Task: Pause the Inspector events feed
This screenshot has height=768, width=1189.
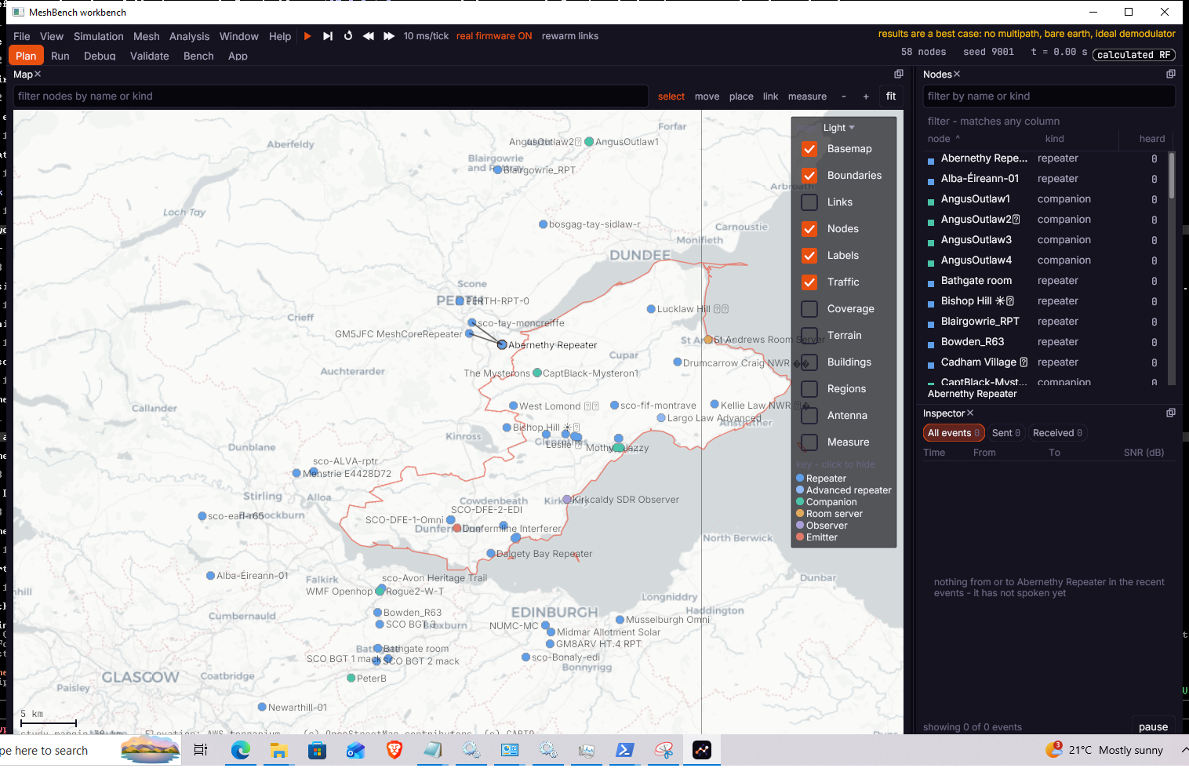Action: [1153, 727]
